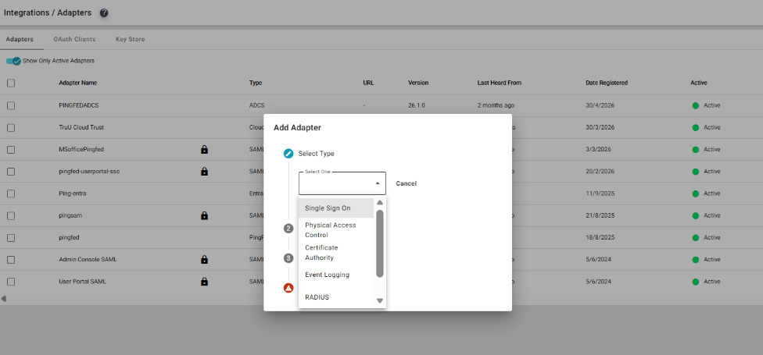Image resolution: width=763 pixels, height=355 pixels.
Task: Select RADIUS option
Action: (x=336, y=297)
